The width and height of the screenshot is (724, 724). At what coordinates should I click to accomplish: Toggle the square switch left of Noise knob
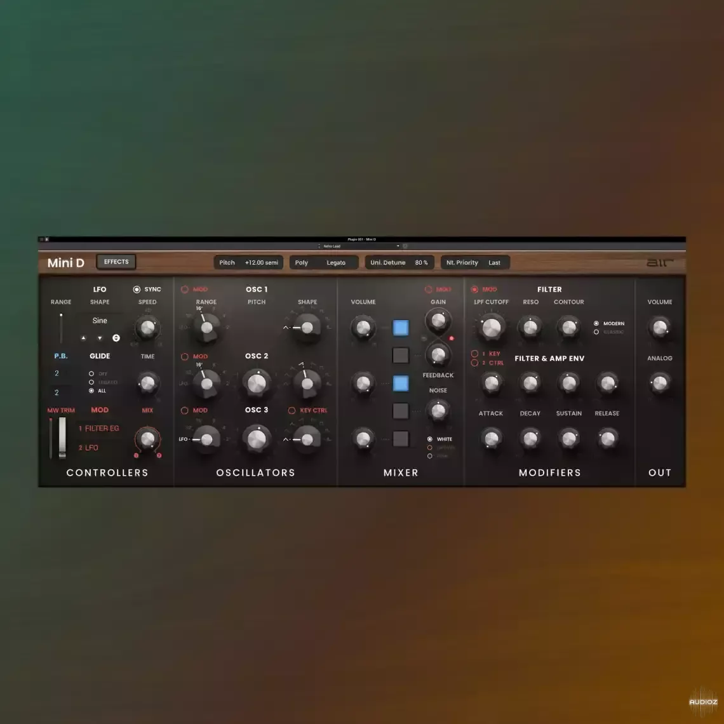pyautogui.click(x=401, y=411)
